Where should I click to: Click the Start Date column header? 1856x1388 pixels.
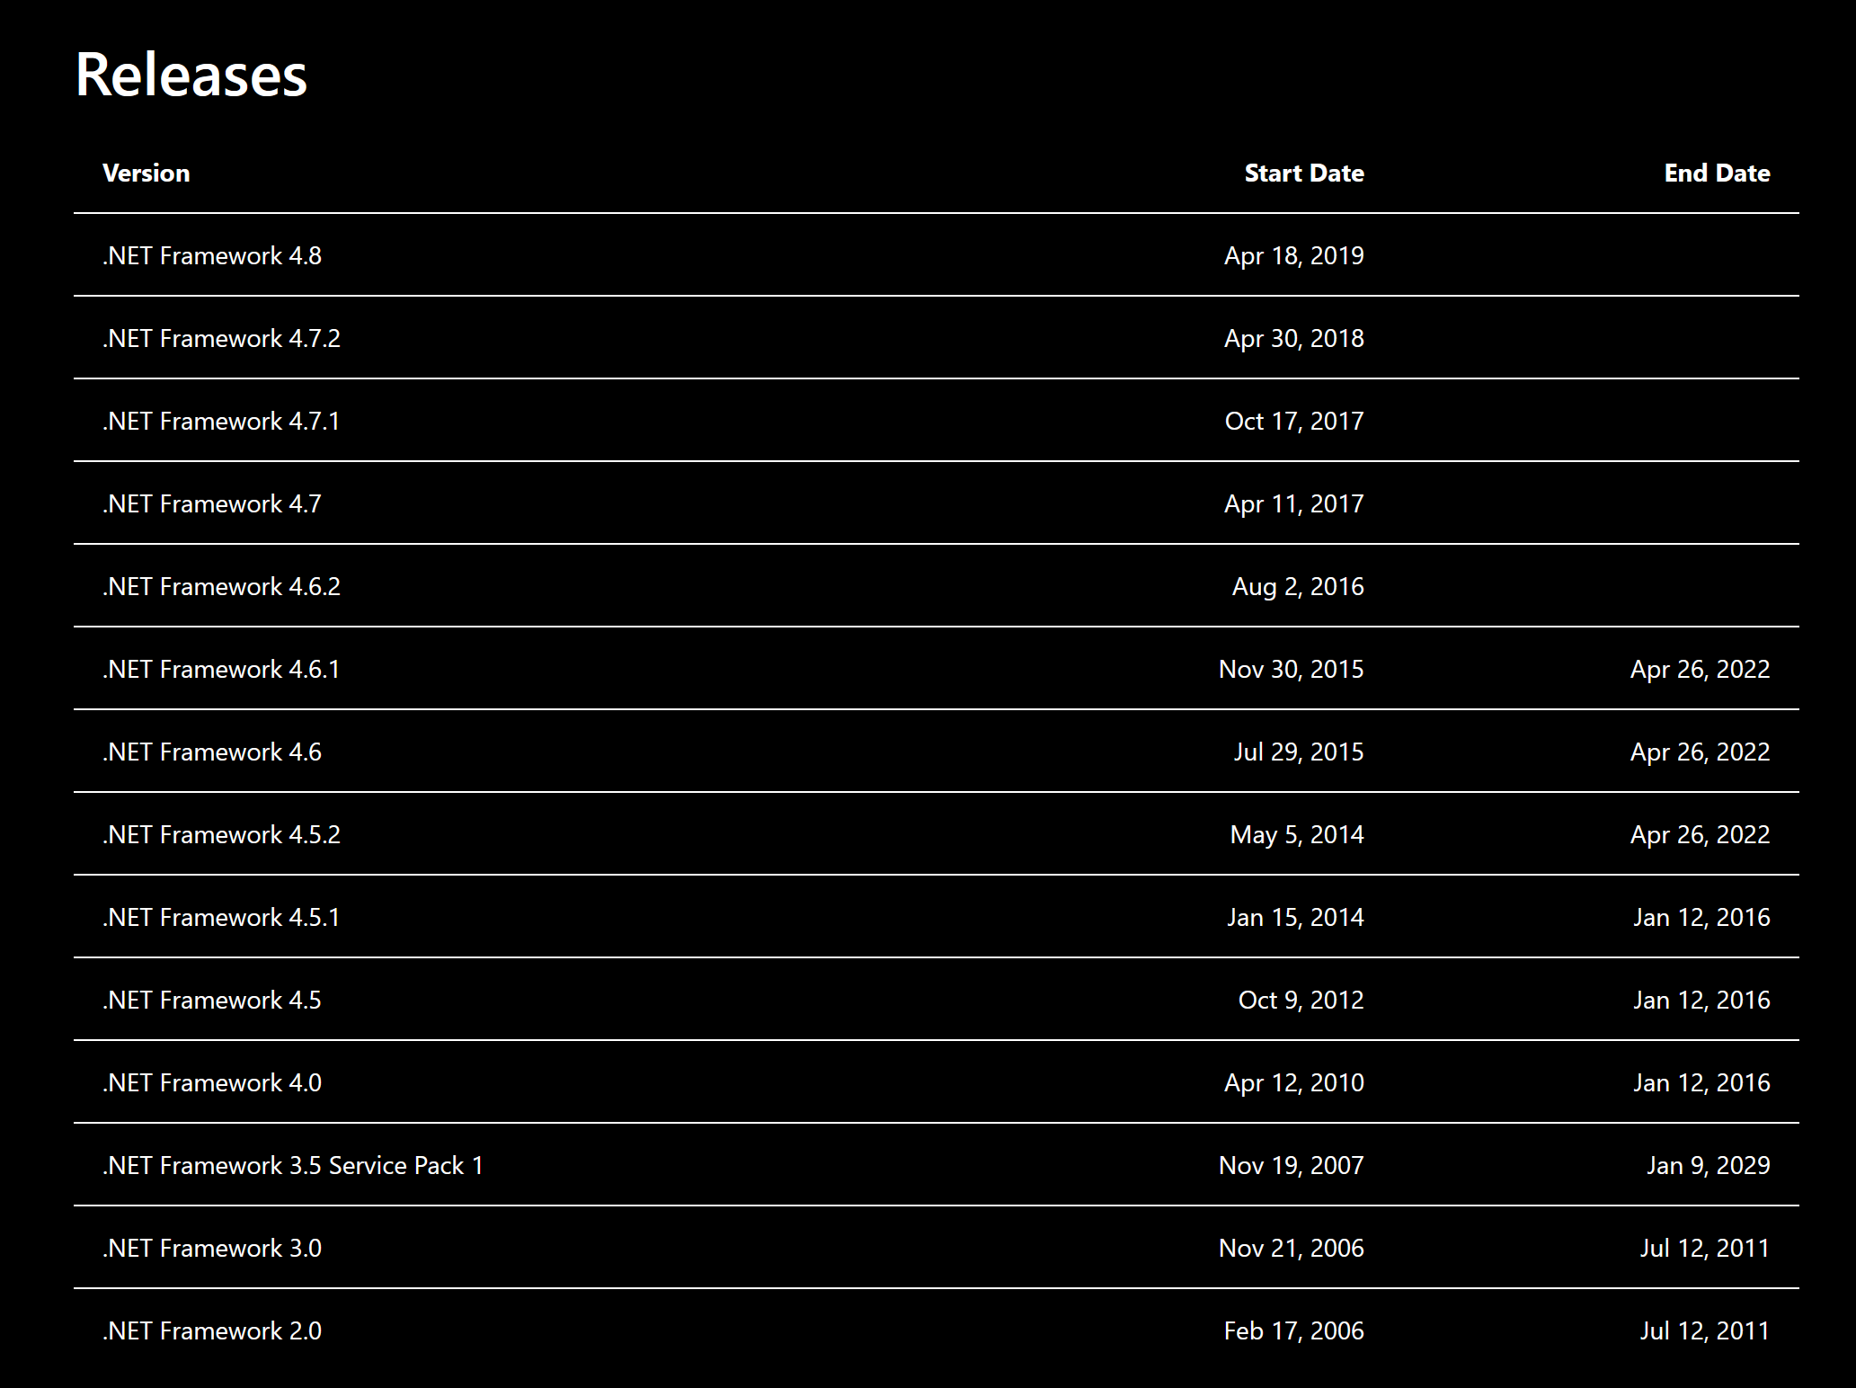click(x=1304, y=173)
